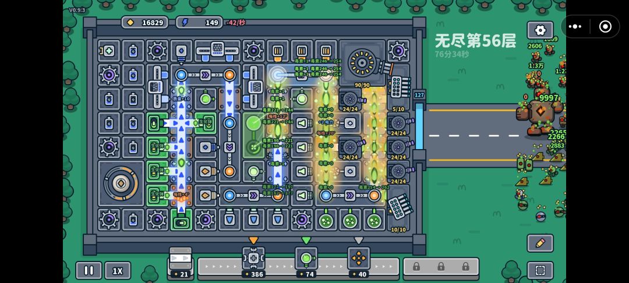This screenshot has height=283, width=629.
Task: Change the 1X game speed
Action: point(118,271)
